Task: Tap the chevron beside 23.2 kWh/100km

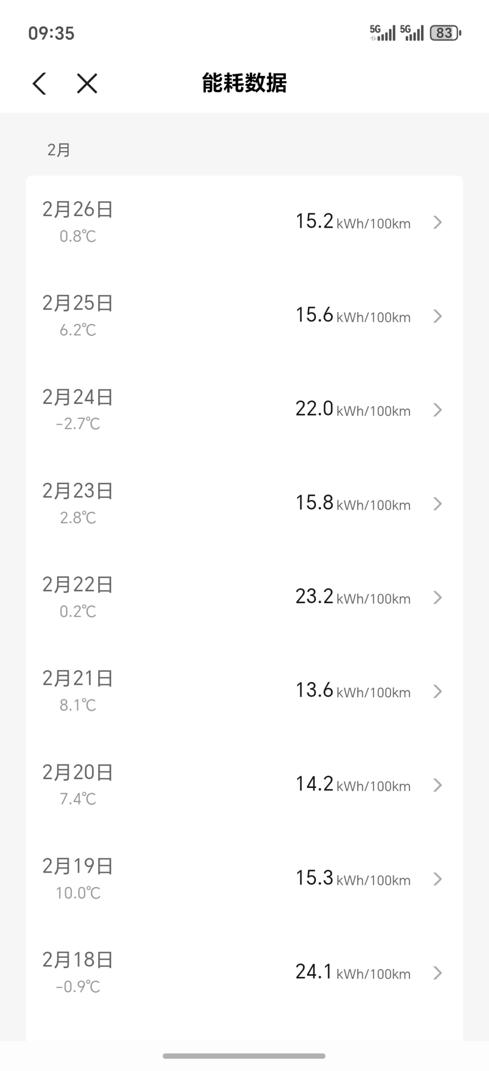Action: pyautogui.click(x=437, y=598)
